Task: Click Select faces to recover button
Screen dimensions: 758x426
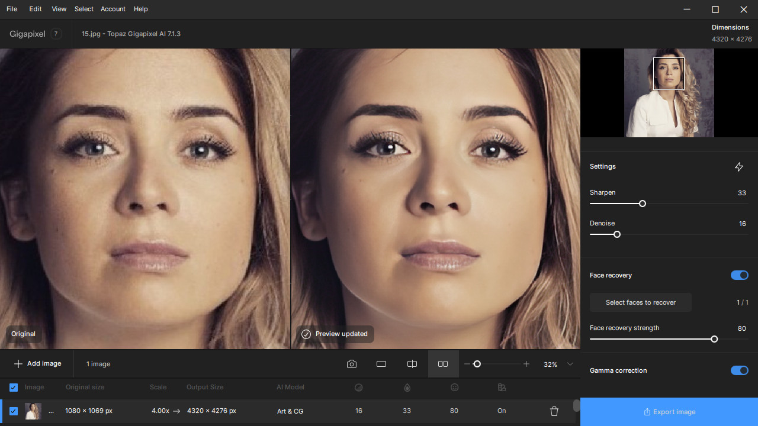Action: 640,302
